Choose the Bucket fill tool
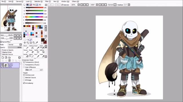 [x=26, y=56]
